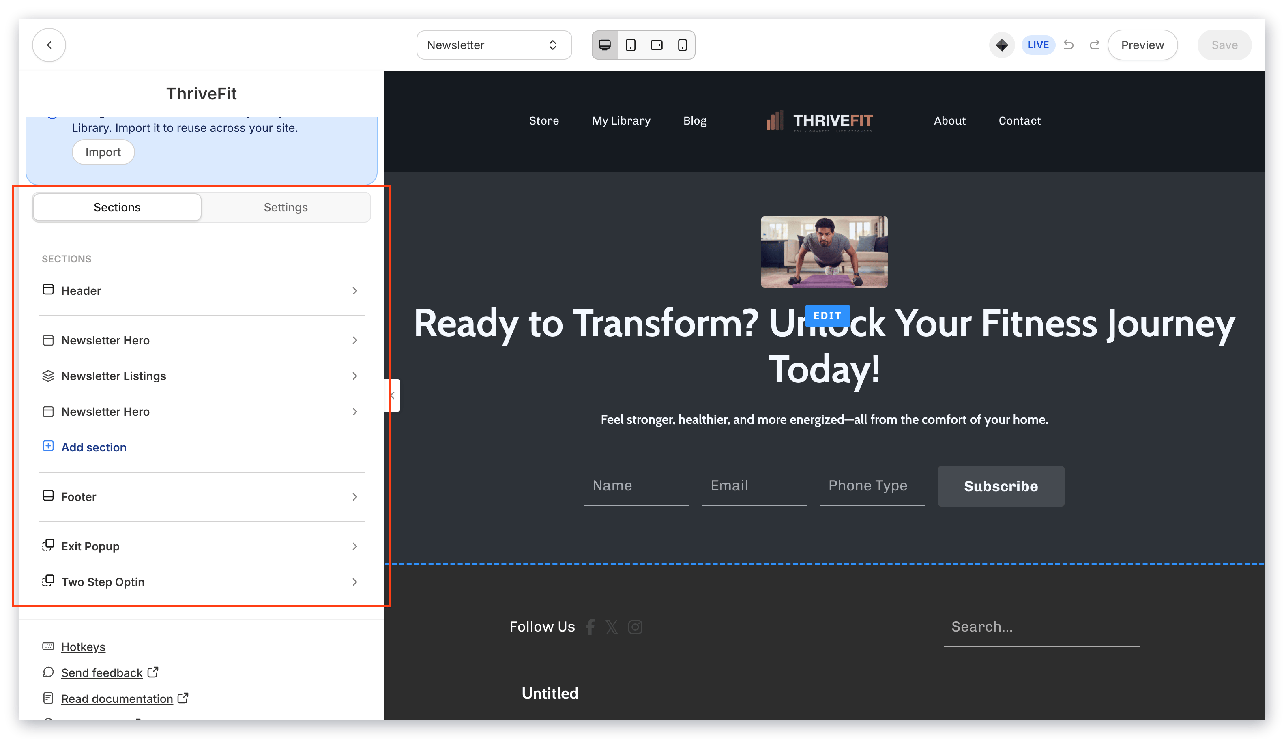Switch to the Settings tab
The width and height of the screenshot is (1284, 739).
click(x=285, y=207)
